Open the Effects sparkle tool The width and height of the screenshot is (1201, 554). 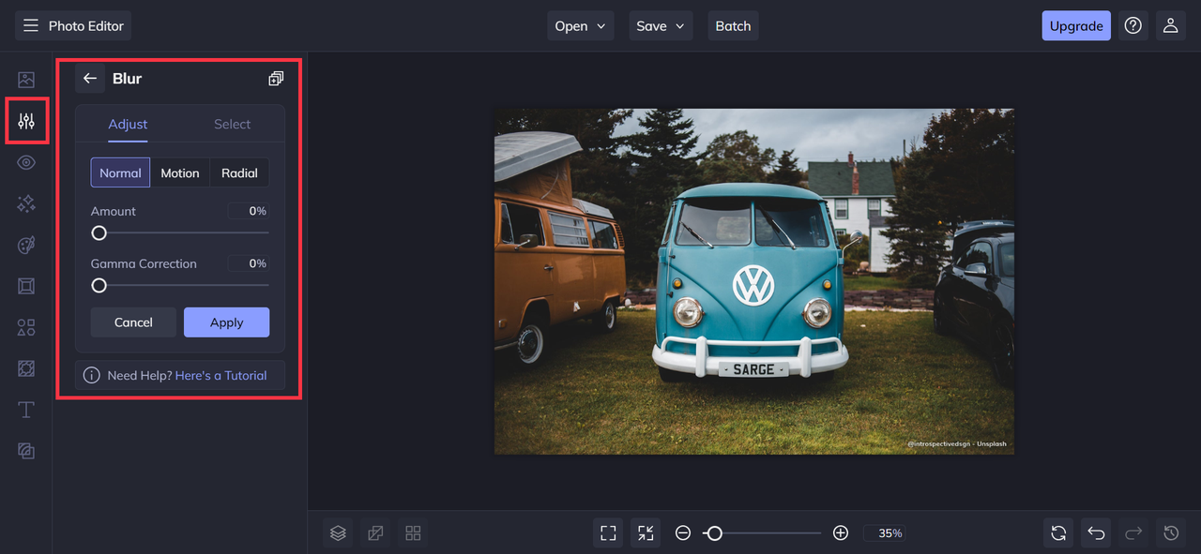[x=26, y=203]
